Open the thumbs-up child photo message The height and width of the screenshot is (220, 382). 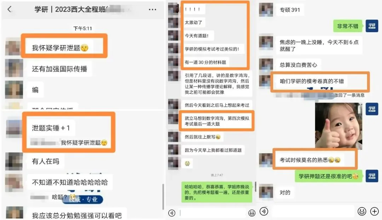point(338,125)
